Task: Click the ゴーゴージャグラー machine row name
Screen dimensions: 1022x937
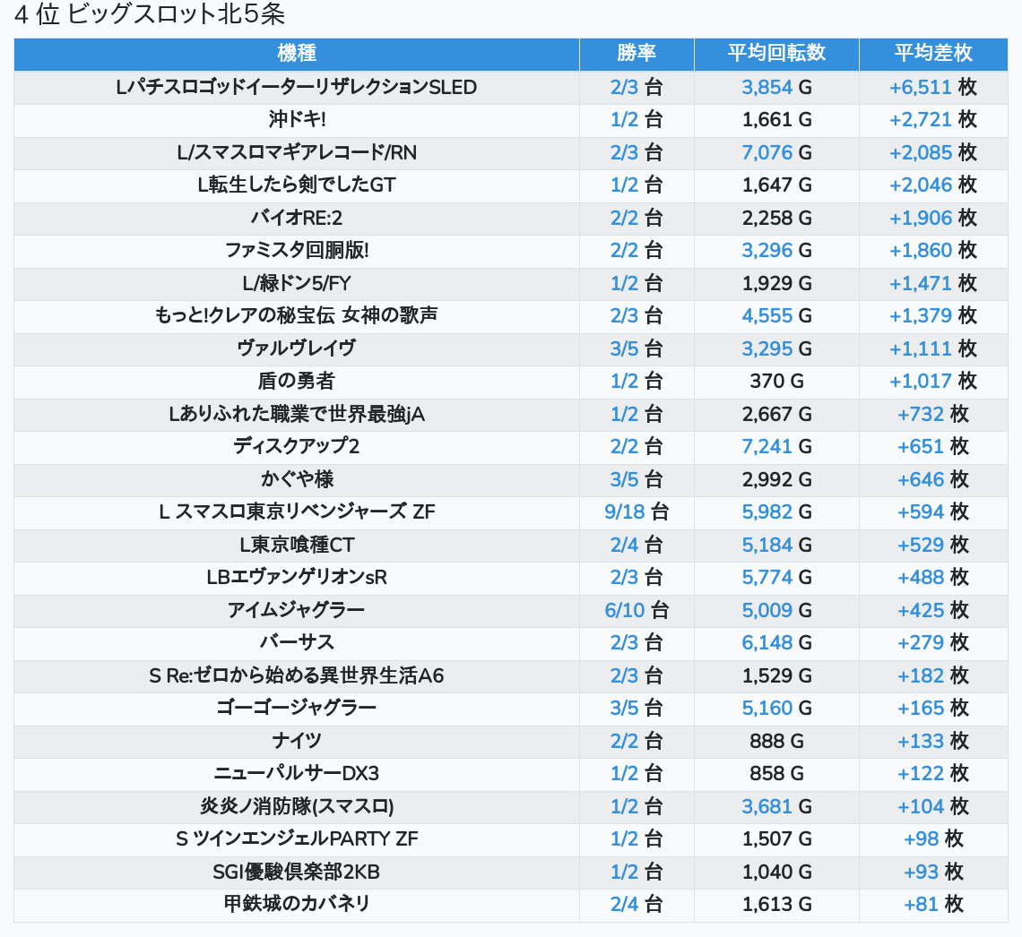Action: (x=296, y=708)
